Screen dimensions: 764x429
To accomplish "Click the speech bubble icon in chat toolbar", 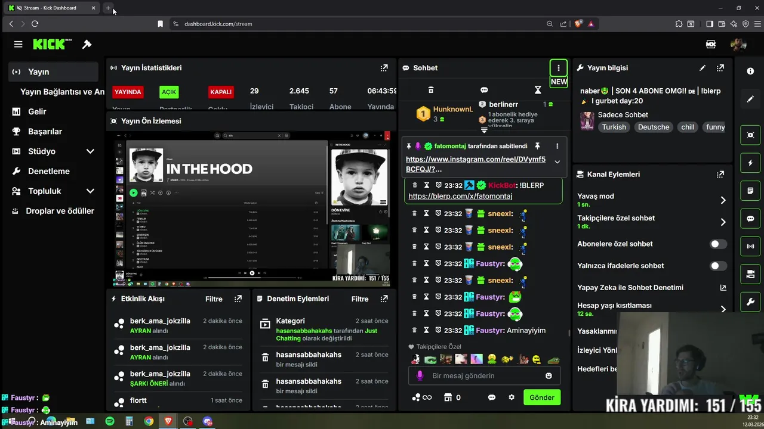I will (x=484, y=90).
